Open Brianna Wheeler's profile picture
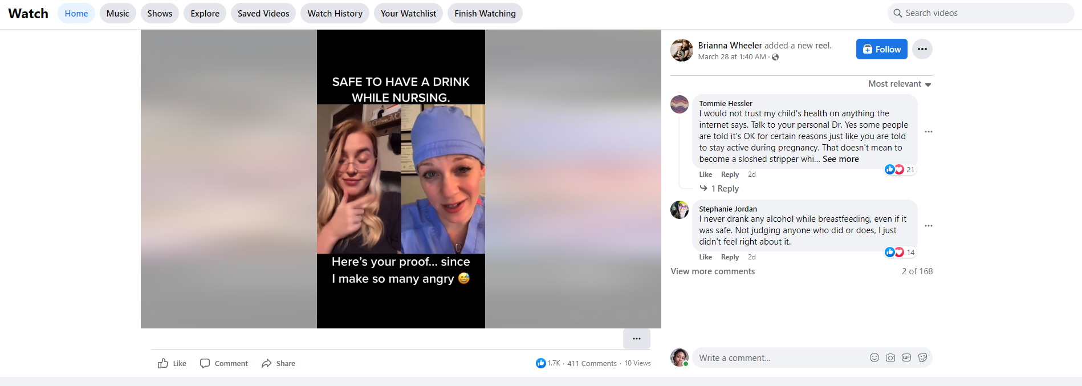Viewport: 1082px width, 386px height. point(682,50)
